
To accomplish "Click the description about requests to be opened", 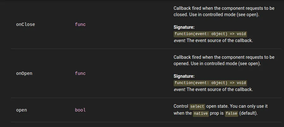I will pos(224,60).
